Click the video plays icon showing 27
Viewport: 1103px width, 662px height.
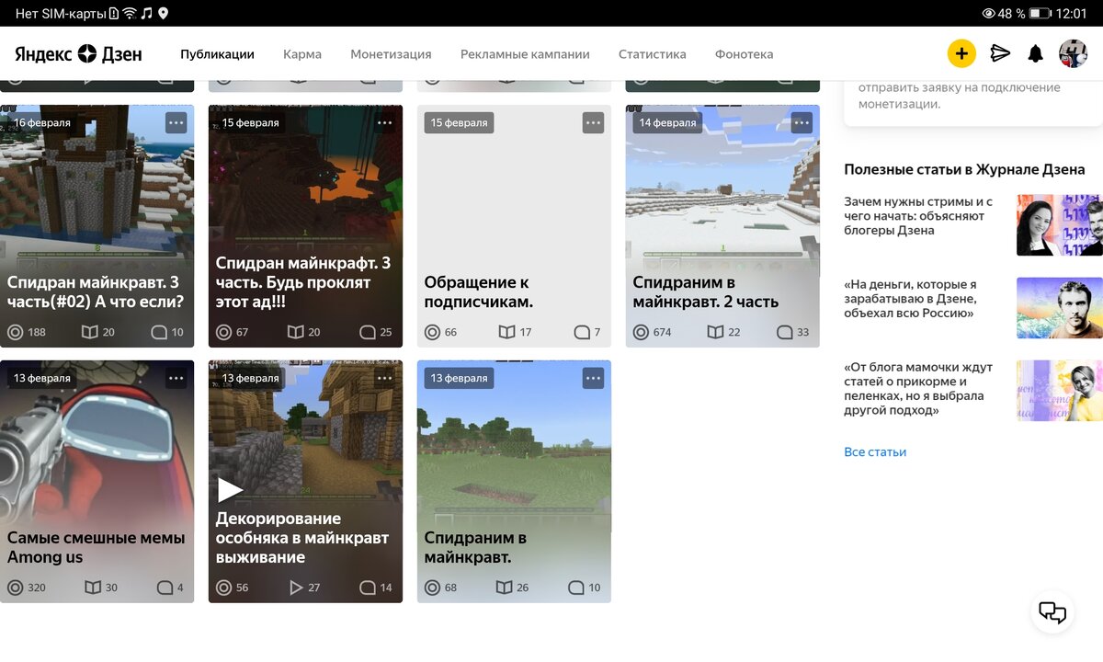(296, 588)
